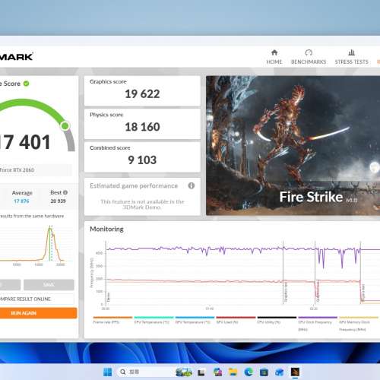Toggle the CPU Utility (%) black legend
The height and width of the screenshot is (380, 380).
point(277,320)
